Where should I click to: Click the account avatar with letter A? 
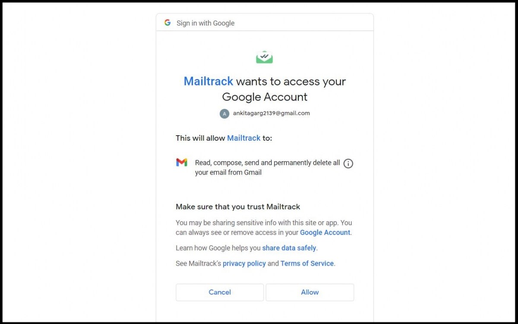(224, 114)
